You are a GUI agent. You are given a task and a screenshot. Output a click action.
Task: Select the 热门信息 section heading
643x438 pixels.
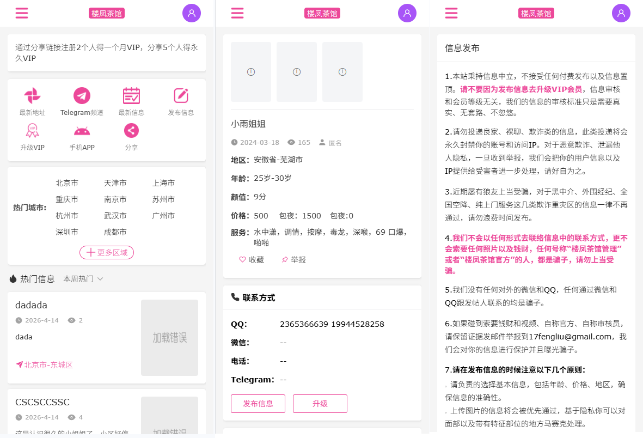pos(32,278)
